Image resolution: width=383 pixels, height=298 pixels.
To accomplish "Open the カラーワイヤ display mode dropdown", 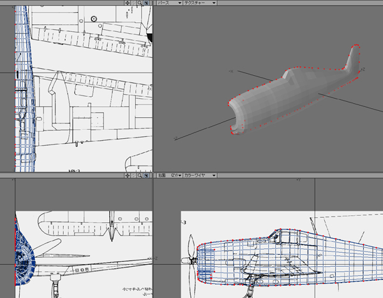I will [x=200, y=174].
